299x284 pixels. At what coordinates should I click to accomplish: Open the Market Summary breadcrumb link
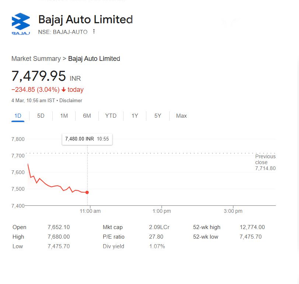36,59
